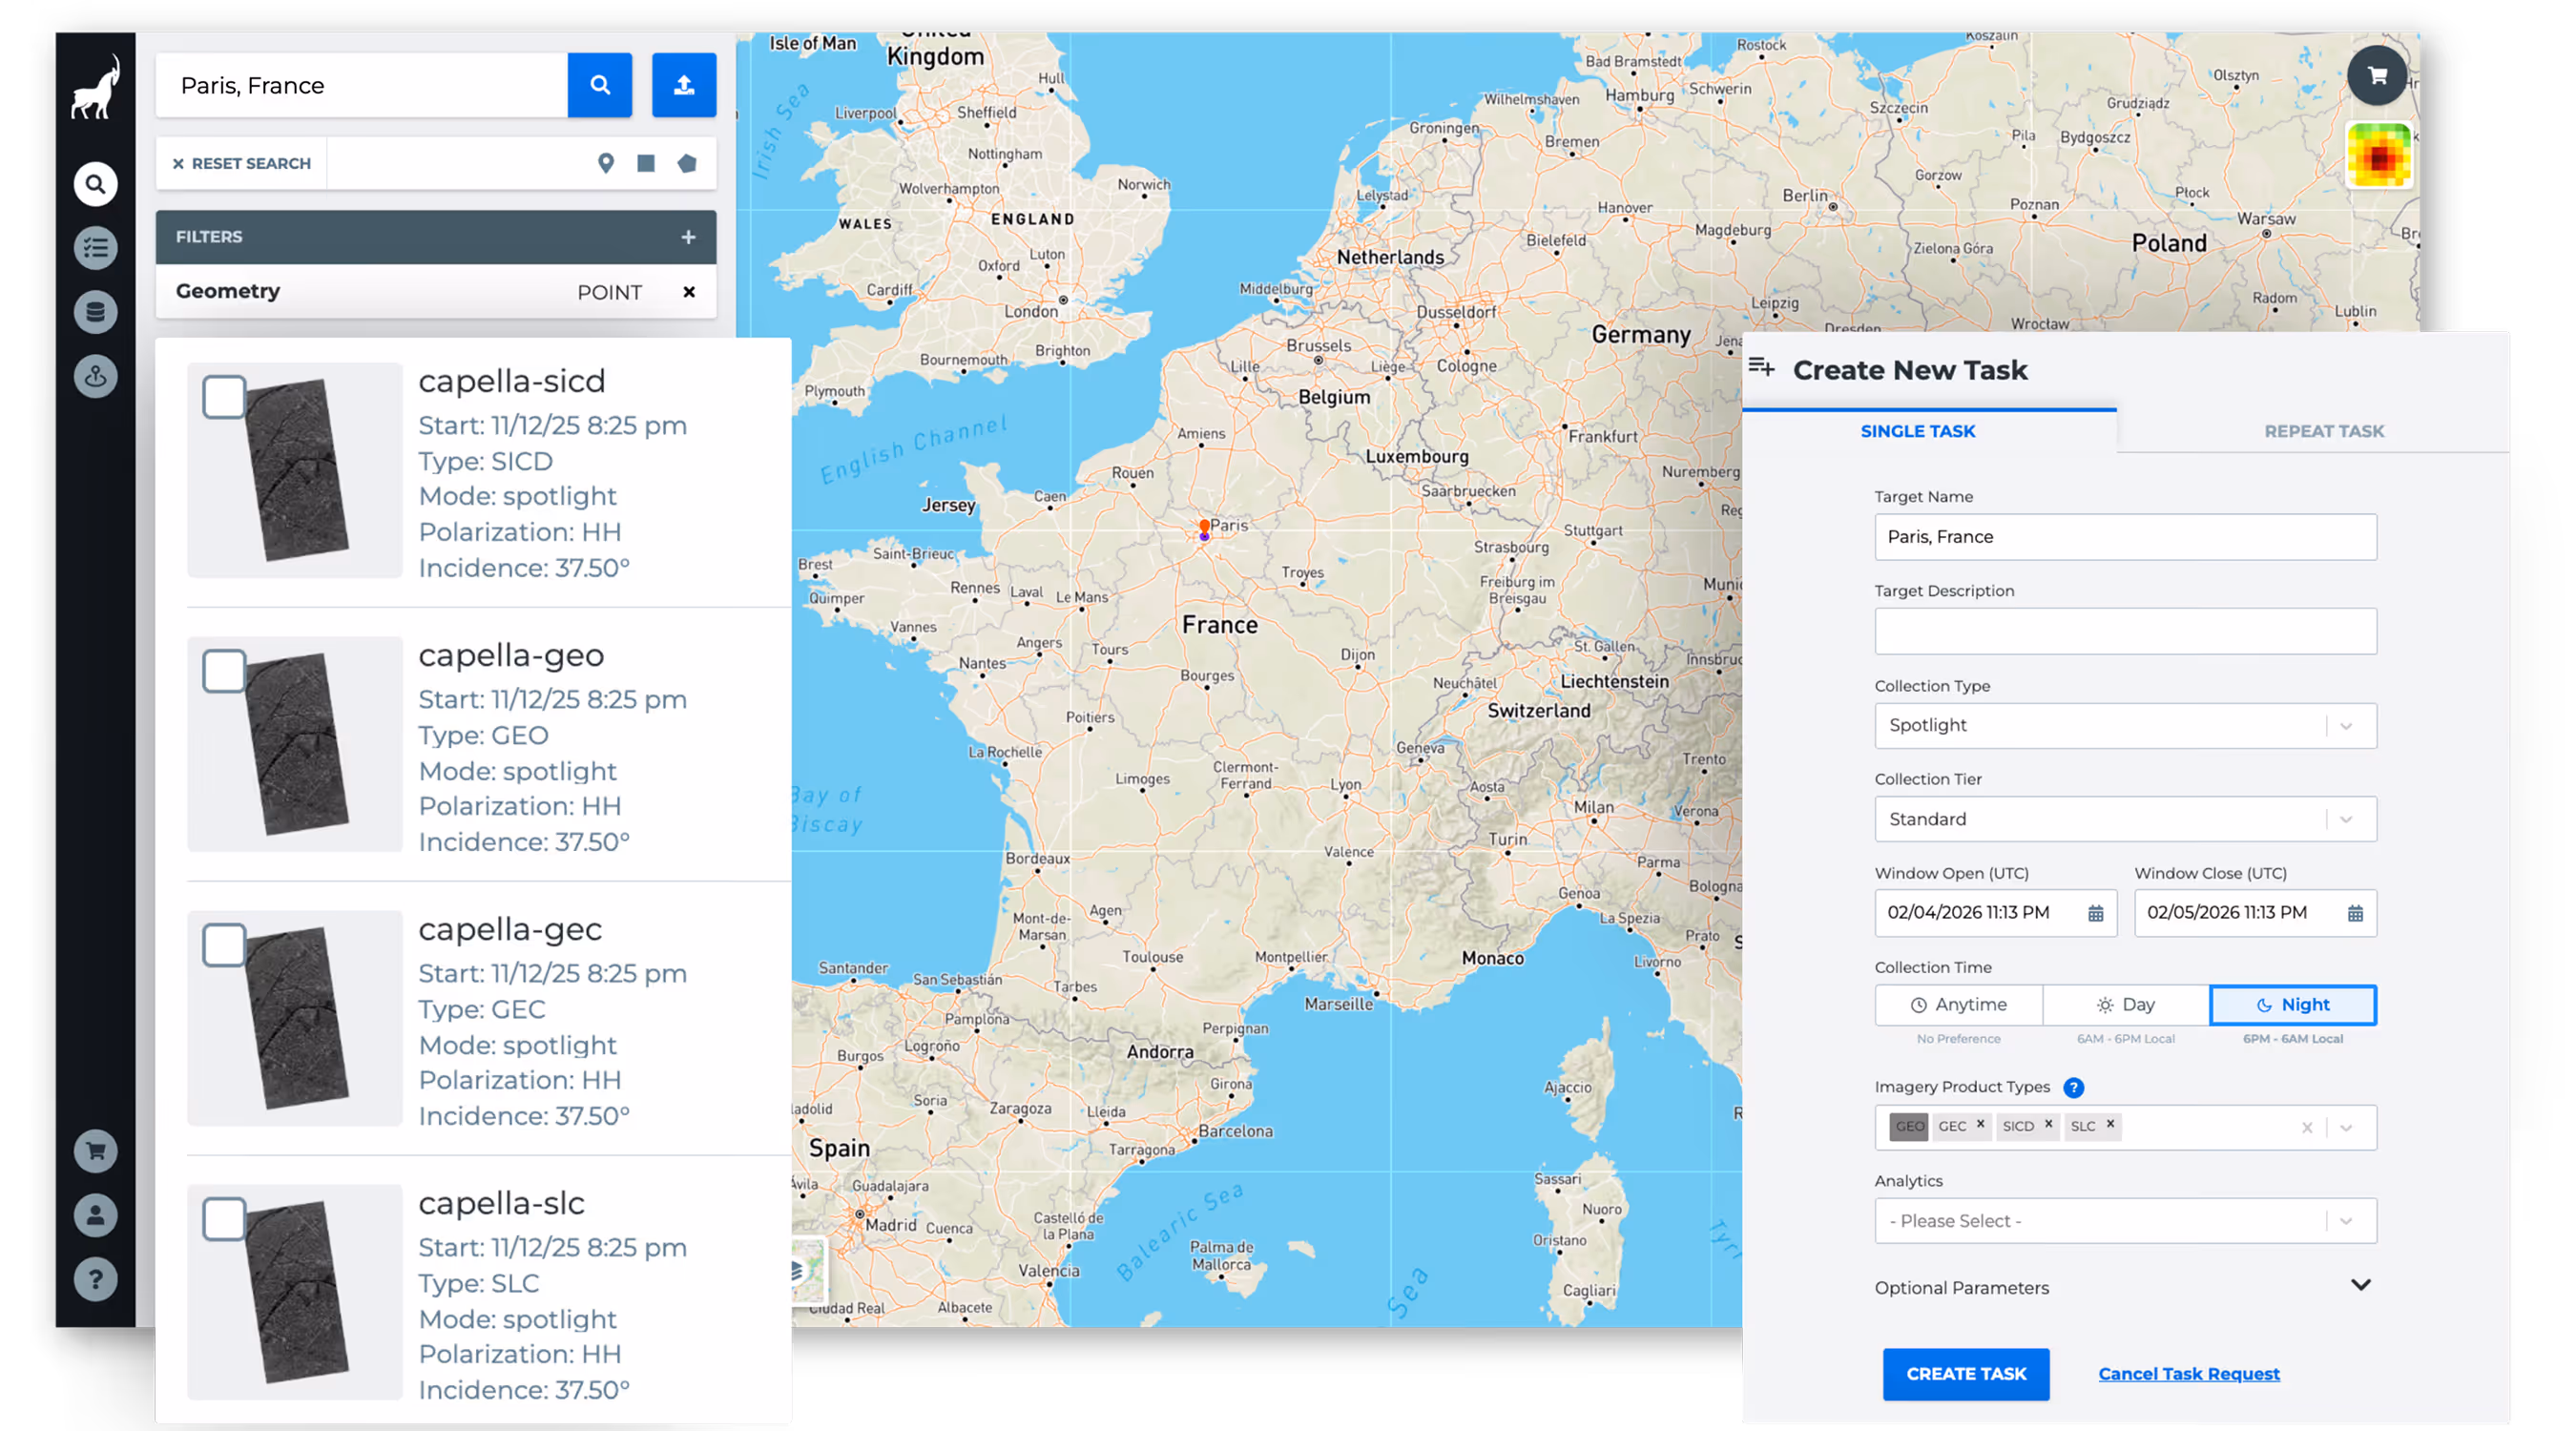Open the tasking requests list in the sidebar
This screenshot has width=2576, height=1431.
coord(95,247)
